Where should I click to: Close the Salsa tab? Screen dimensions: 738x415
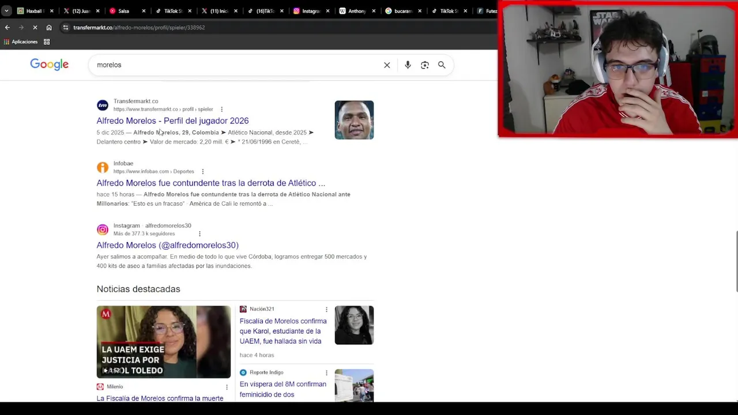[144, 11]
